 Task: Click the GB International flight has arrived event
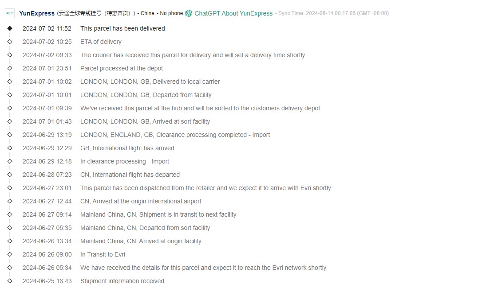coord(127,148)
